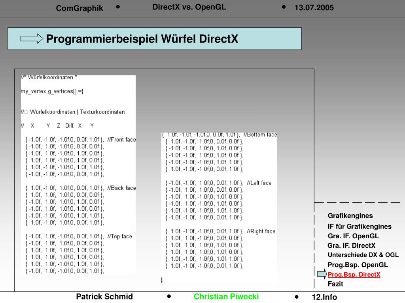Click the //Left face comment
This screenshot has height=303, width=405.
click(x=259, y=183)
